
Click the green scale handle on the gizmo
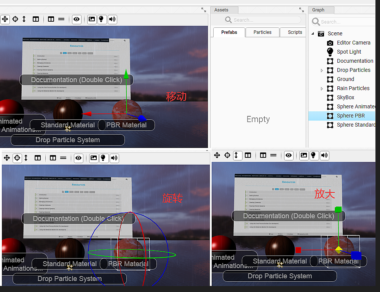(x=338, y=209)
